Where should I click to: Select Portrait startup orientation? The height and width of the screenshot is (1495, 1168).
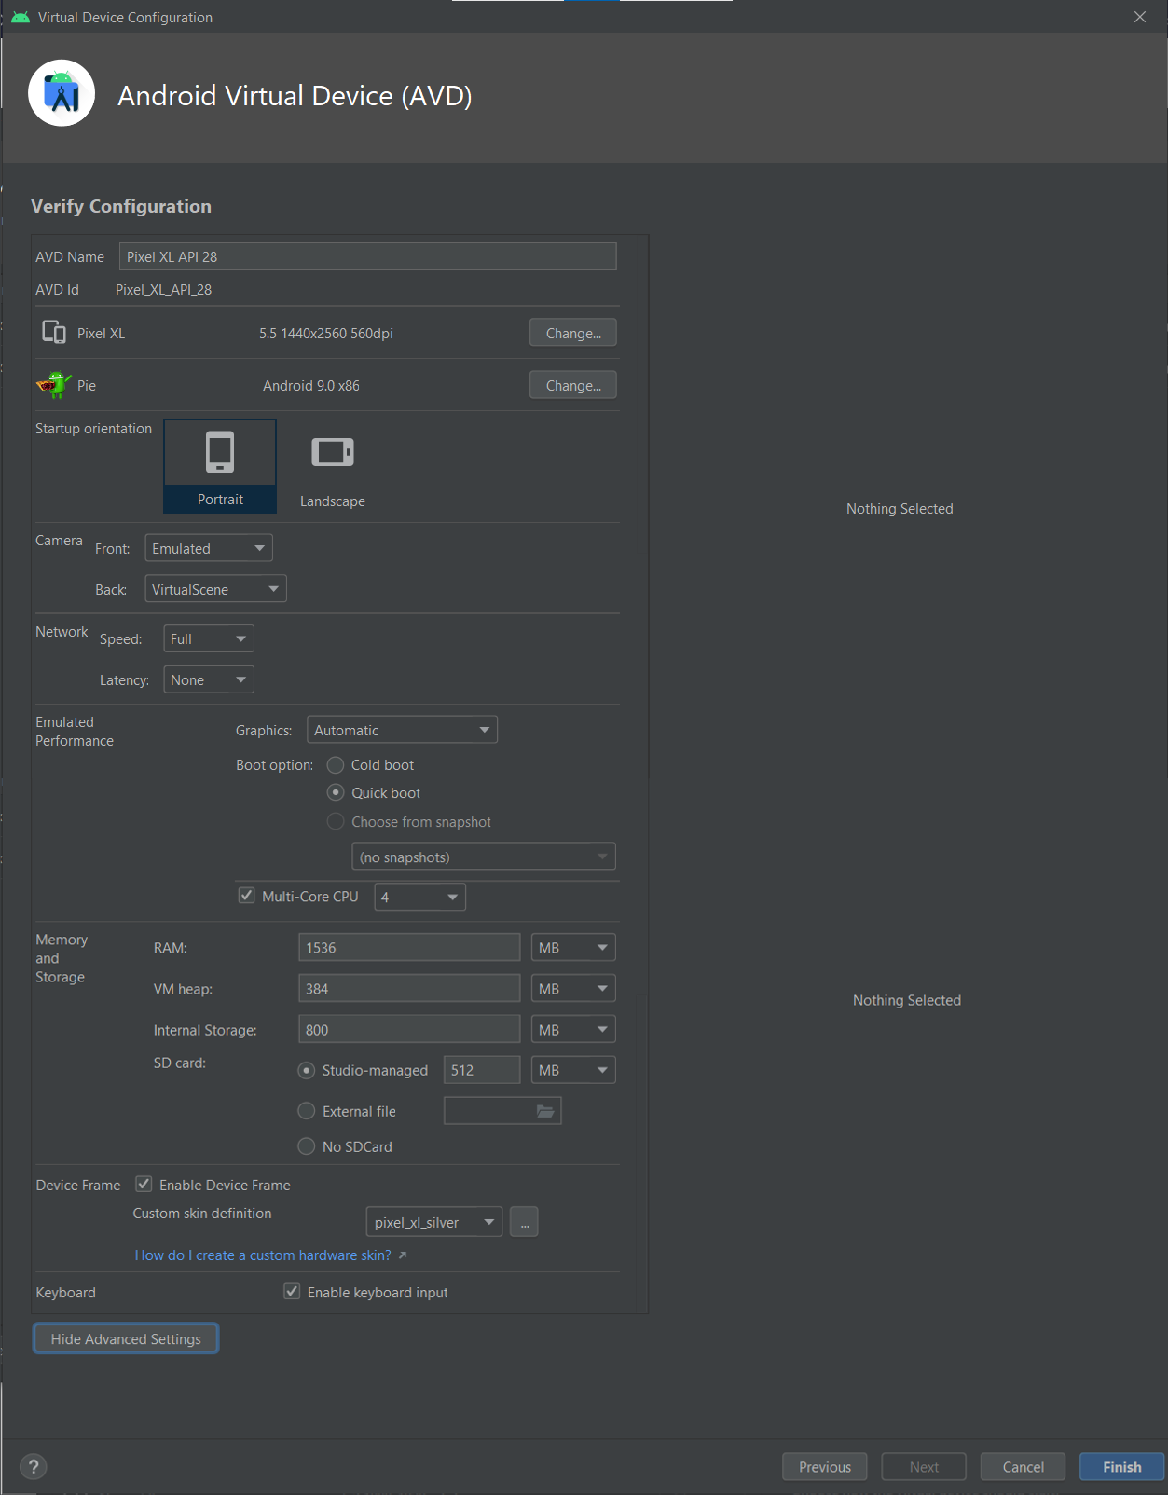[220, 466]
